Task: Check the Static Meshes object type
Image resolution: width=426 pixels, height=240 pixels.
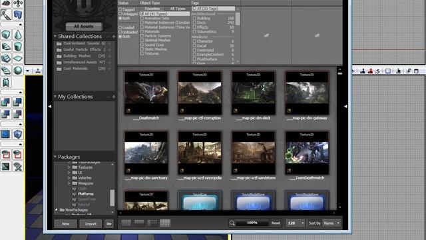Action: [142, 49]
